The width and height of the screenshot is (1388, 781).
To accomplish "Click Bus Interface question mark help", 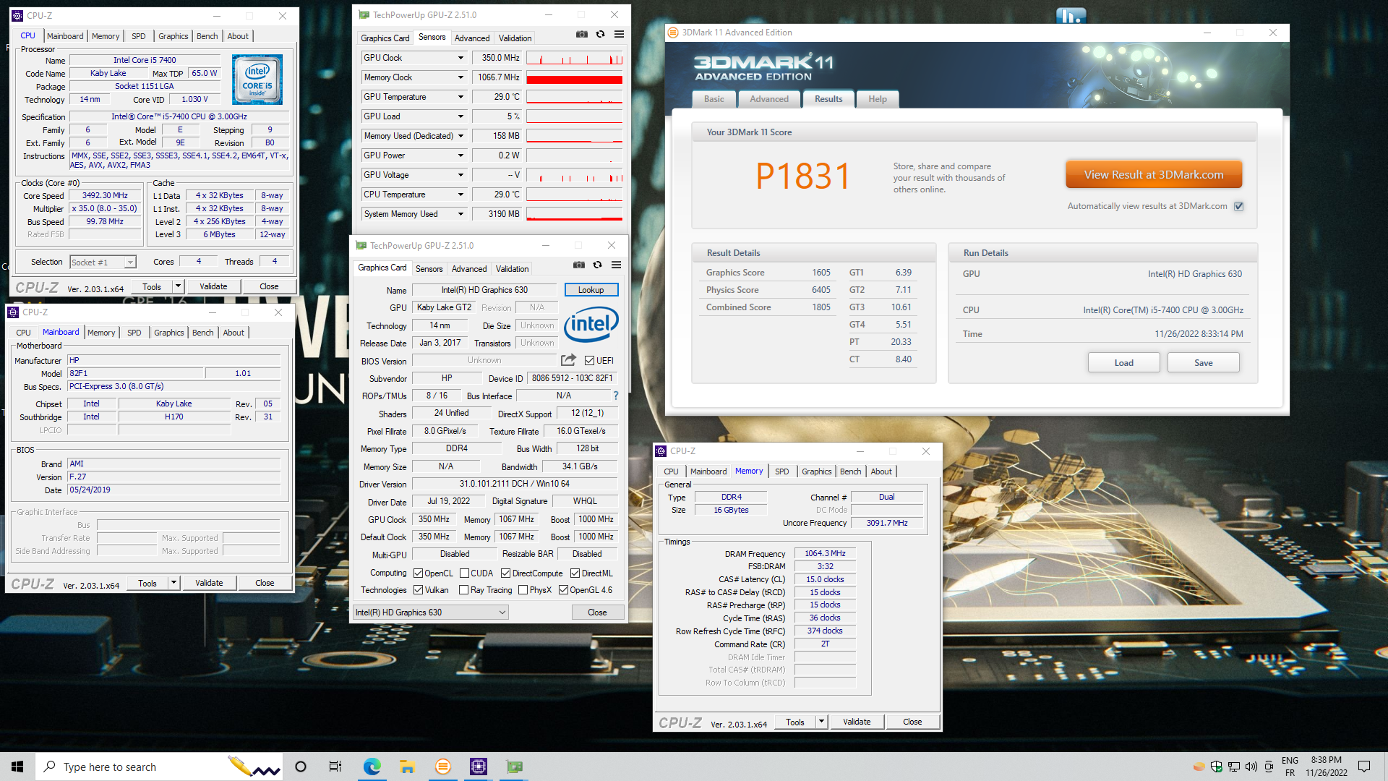I will [x=616, y=396].
